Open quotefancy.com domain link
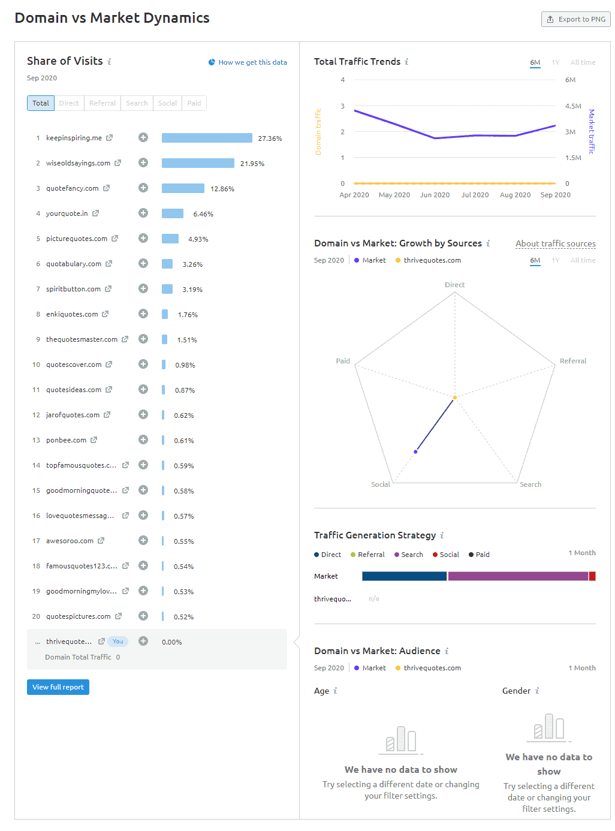 coord(73,188)
